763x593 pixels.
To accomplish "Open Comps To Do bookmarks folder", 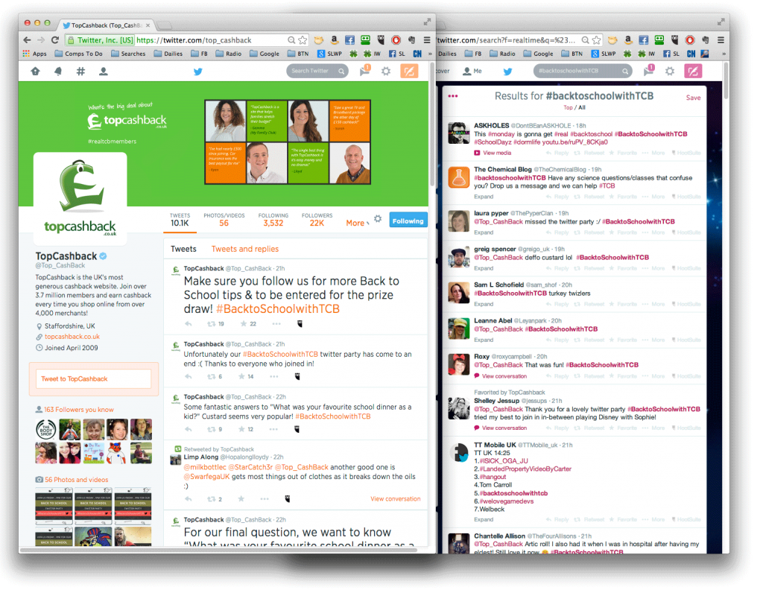I will [80, 54].
